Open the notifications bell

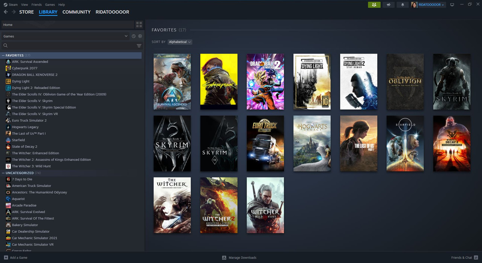tap(403, 5)
